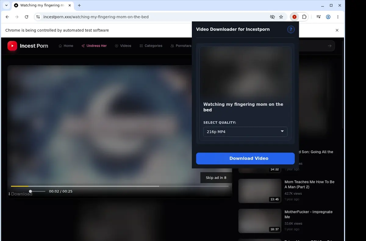The image size is (366, 241).
Task: Dismiss the automated test software infobar
Action: [x=337, y=30]
